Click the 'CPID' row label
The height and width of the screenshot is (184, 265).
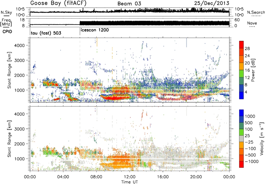point(7,32)
